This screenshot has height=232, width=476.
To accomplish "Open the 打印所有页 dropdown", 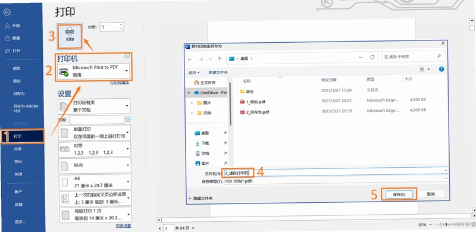I will [94, 106].
